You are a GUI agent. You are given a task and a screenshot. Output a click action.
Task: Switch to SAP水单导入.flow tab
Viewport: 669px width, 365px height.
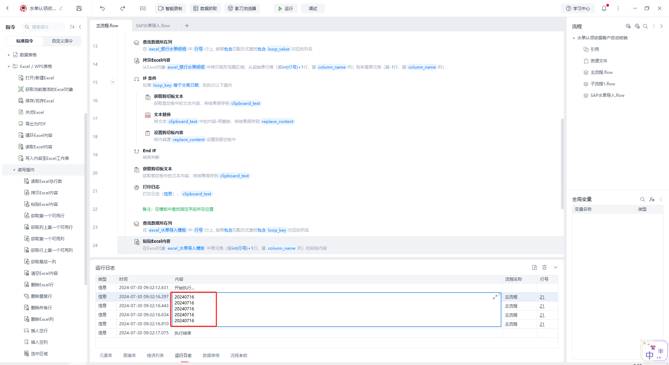tap(153, 26)
